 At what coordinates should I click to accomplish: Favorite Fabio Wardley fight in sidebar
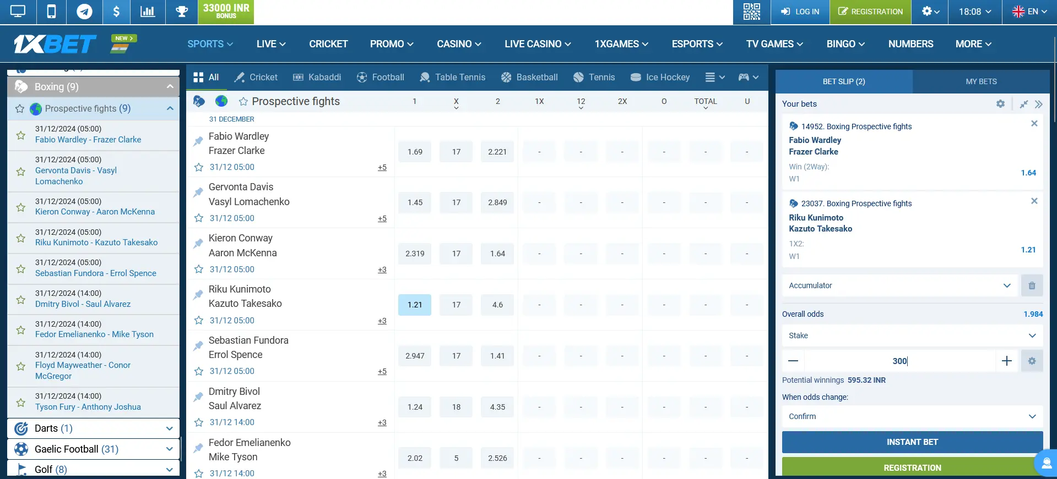tap(21, 135)
